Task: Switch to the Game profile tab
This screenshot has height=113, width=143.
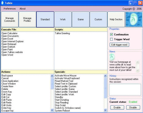Action: [x=81, y=19]
